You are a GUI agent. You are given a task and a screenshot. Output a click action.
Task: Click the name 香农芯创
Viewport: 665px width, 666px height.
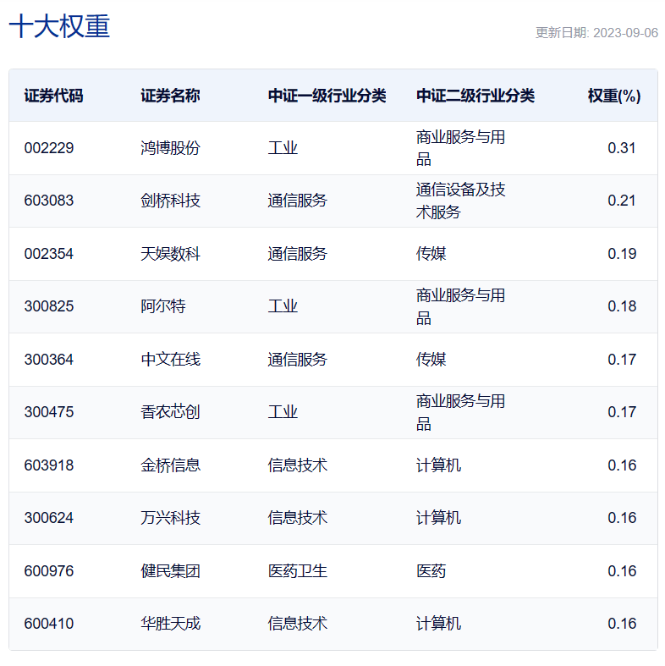click(170, 412)
